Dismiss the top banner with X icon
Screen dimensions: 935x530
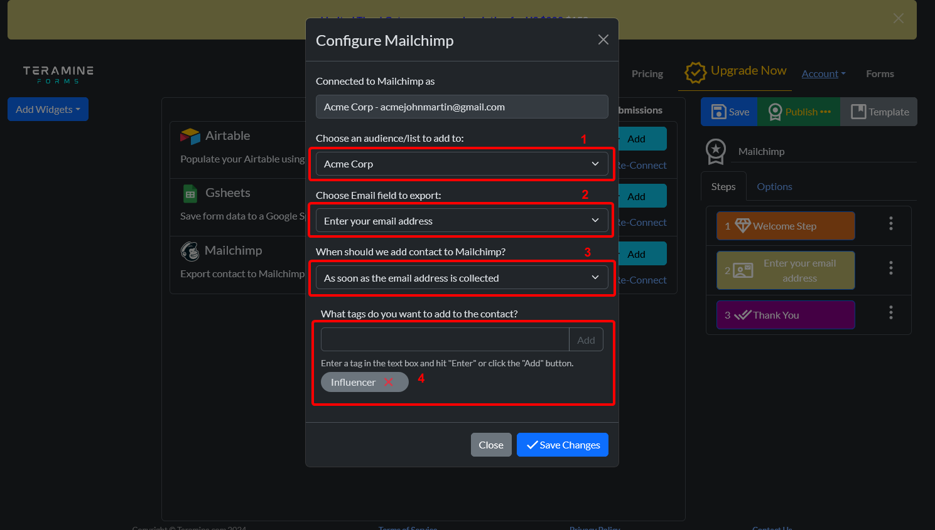point(899,18)
